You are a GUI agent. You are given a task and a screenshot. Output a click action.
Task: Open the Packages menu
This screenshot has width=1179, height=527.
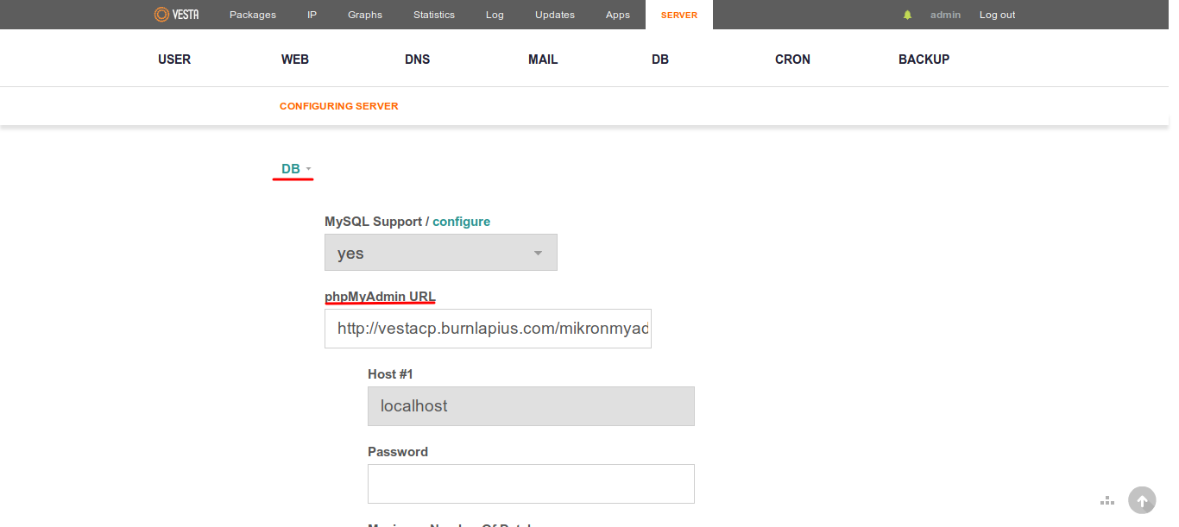[x=253, y=15]
